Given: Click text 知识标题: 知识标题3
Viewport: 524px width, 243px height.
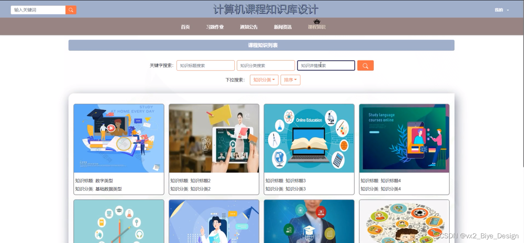Looking at the screenshot, I should [286, 181].
